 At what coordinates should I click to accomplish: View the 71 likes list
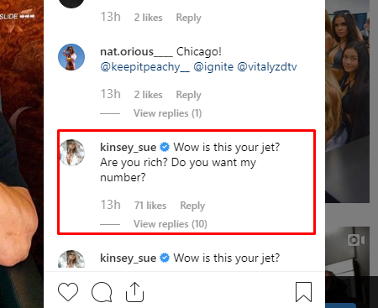click(150, 206)
